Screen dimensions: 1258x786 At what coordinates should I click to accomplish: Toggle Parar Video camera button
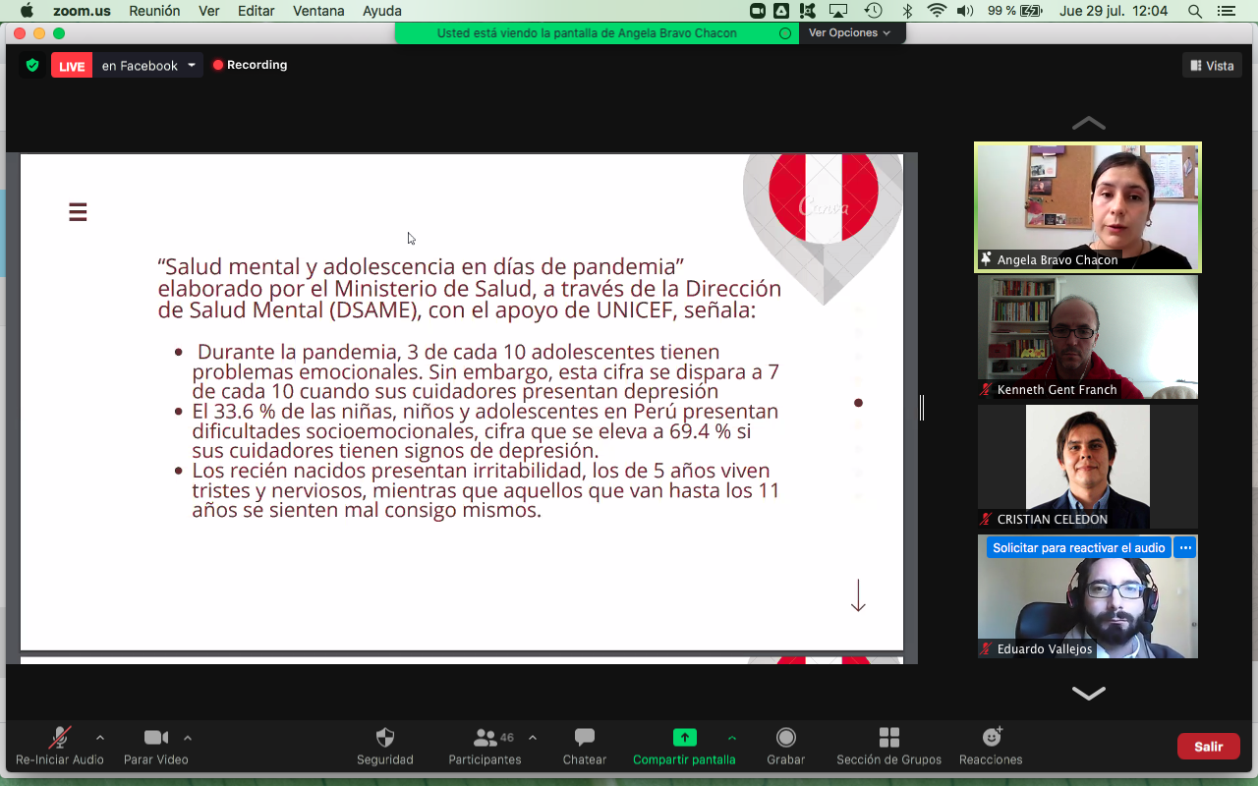tap(155, 738)
